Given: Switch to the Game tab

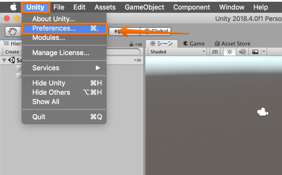Looking at the screenshot, I should [x=196, y=43].
